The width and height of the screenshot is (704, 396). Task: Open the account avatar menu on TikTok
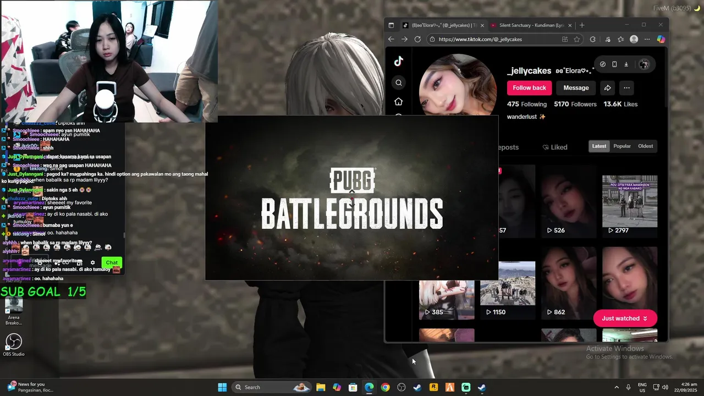(644, 64)
